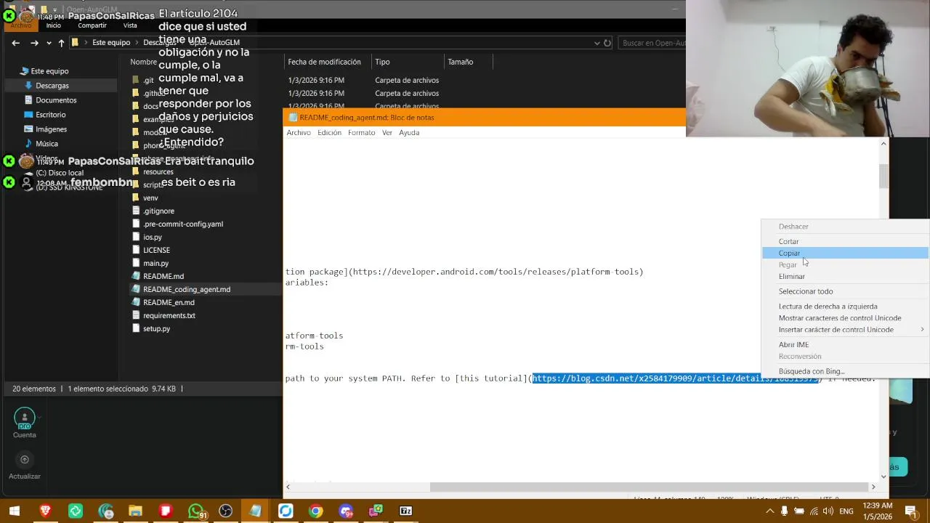
Task: Click the setup.py file icon
Action: (x=136, y=328)
